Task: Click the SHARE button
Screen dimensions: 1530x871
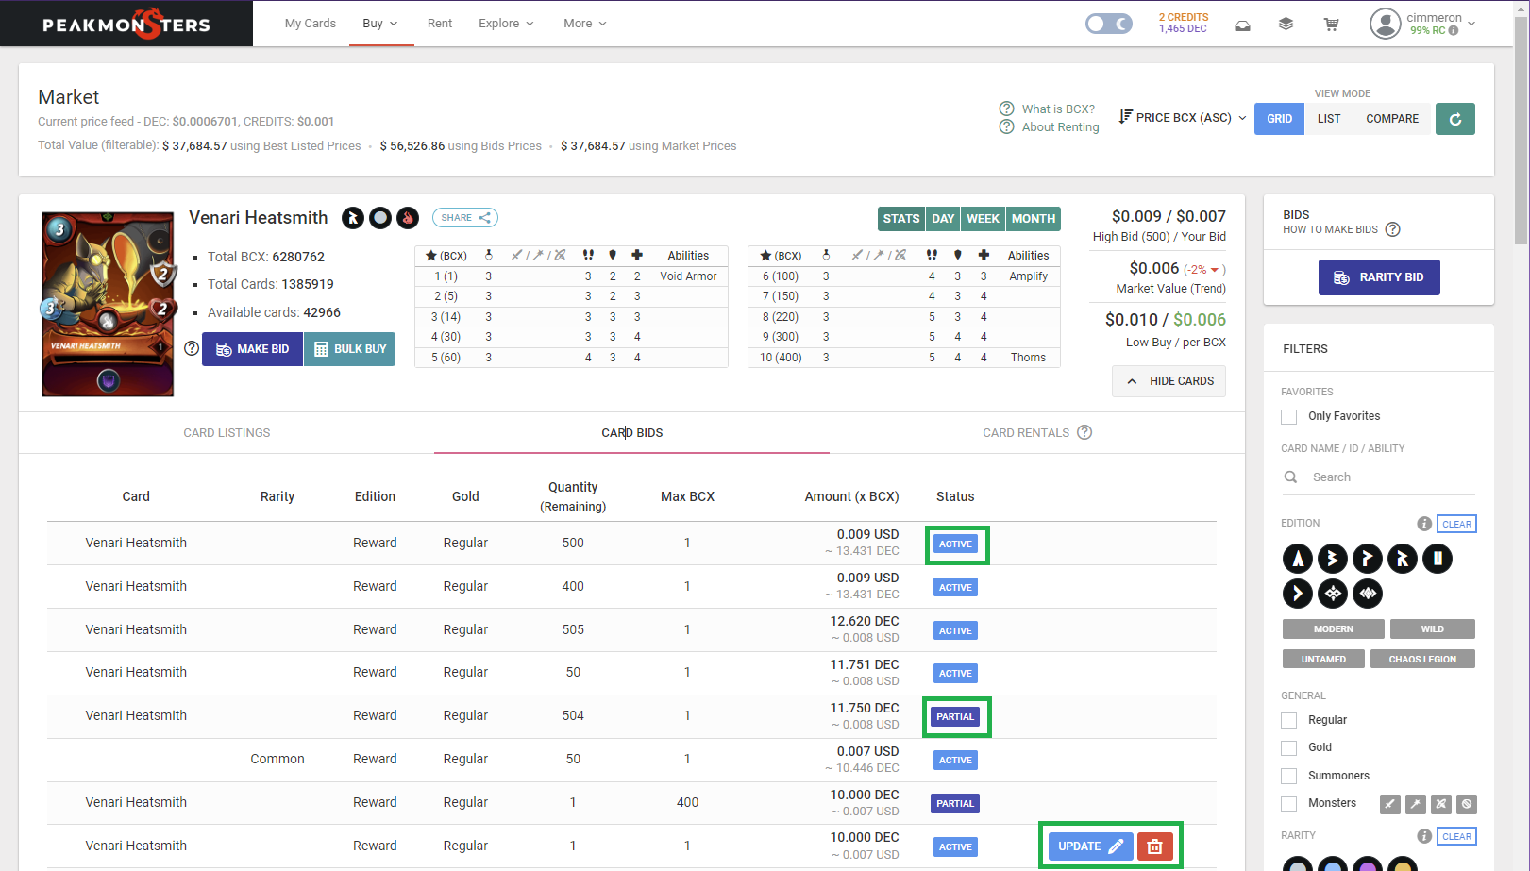Action: pos(465,218)
